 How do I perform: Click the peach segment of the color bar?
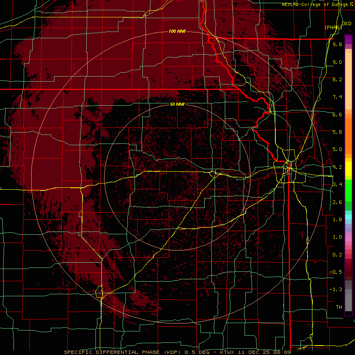pyautogui.click(x=348, y=79)
